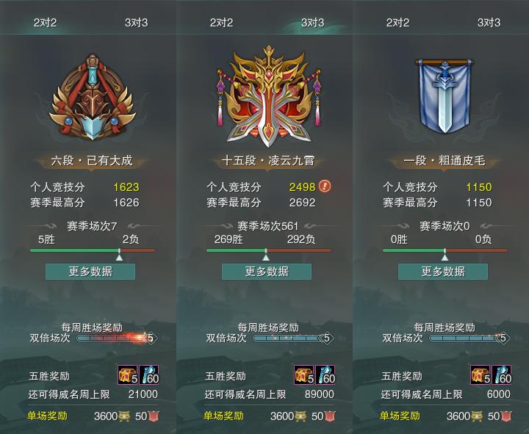This screenshot has width=529, height=434.
Task: Click the treasure chest reward icon in the right panel
Action: click(481, 375)
